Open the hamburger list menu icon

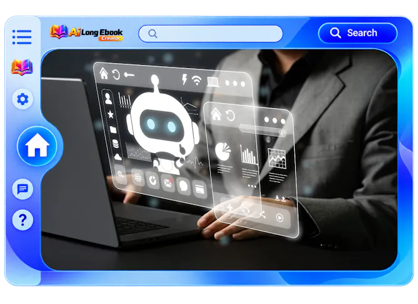pyautogui.click(x=22, y=37)
